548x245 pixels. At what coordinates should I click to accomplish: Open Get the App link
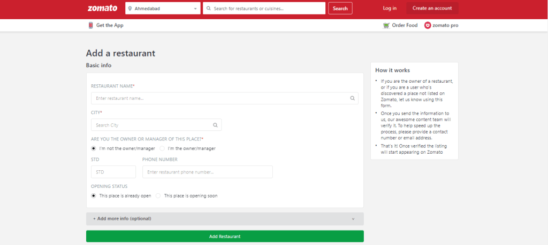click(x=110, y=25)
